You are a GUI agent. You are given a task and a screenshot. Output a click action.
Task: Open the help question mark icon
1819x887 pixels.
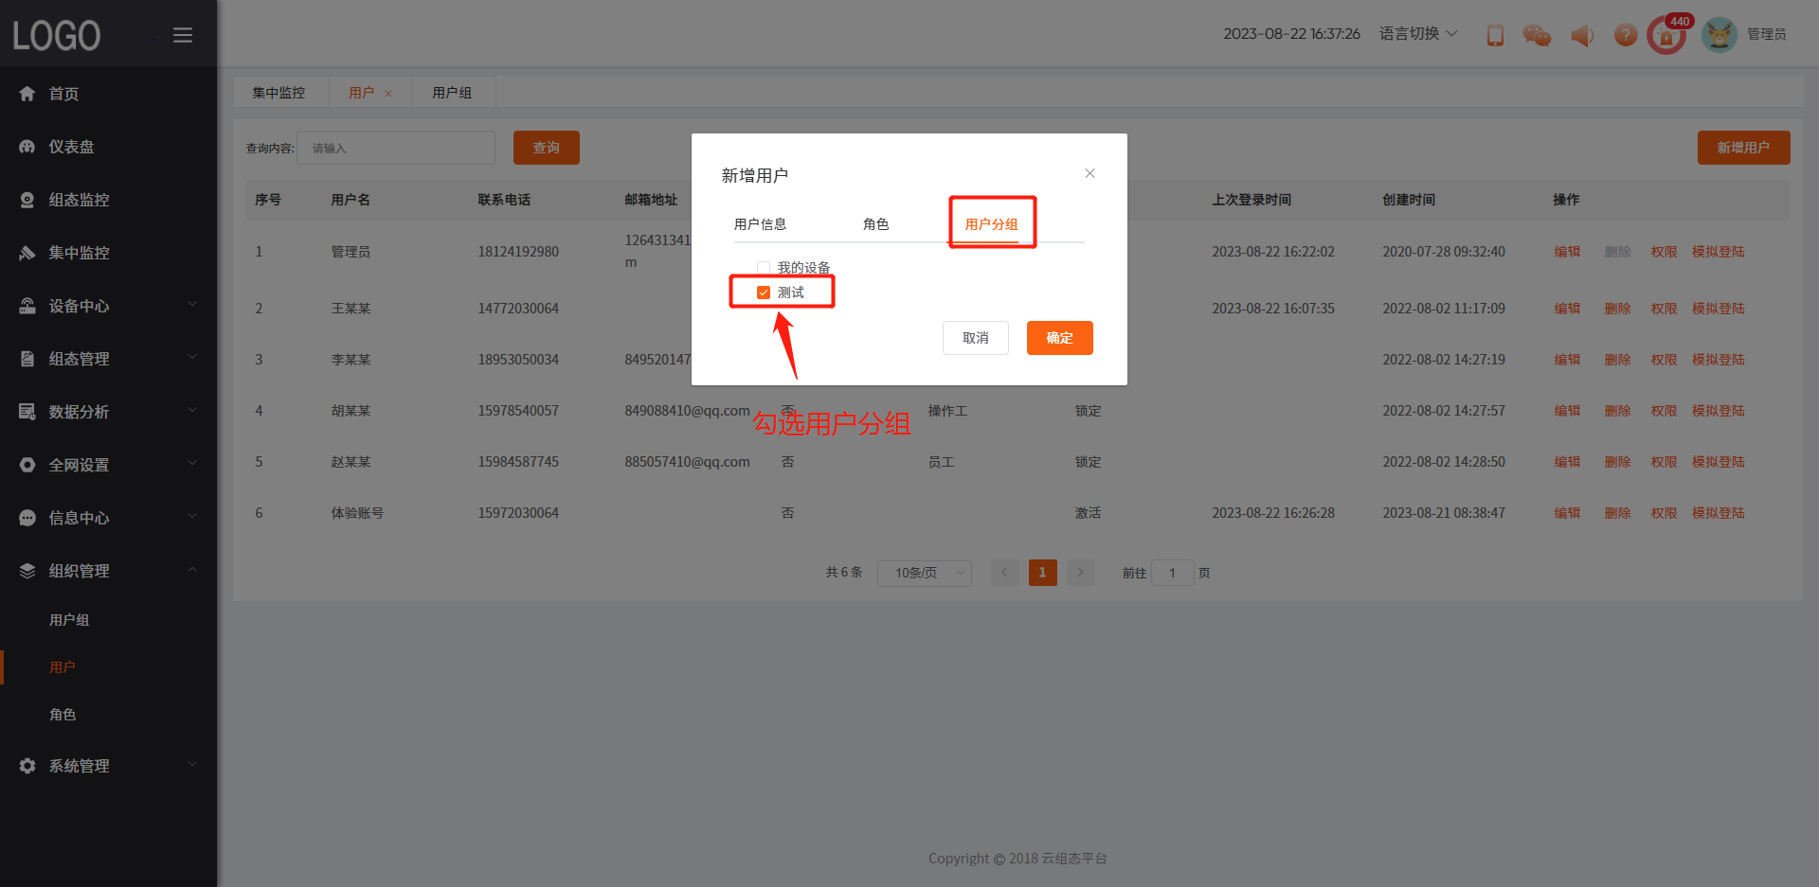pyautogui.click(x=1626, y=35)
